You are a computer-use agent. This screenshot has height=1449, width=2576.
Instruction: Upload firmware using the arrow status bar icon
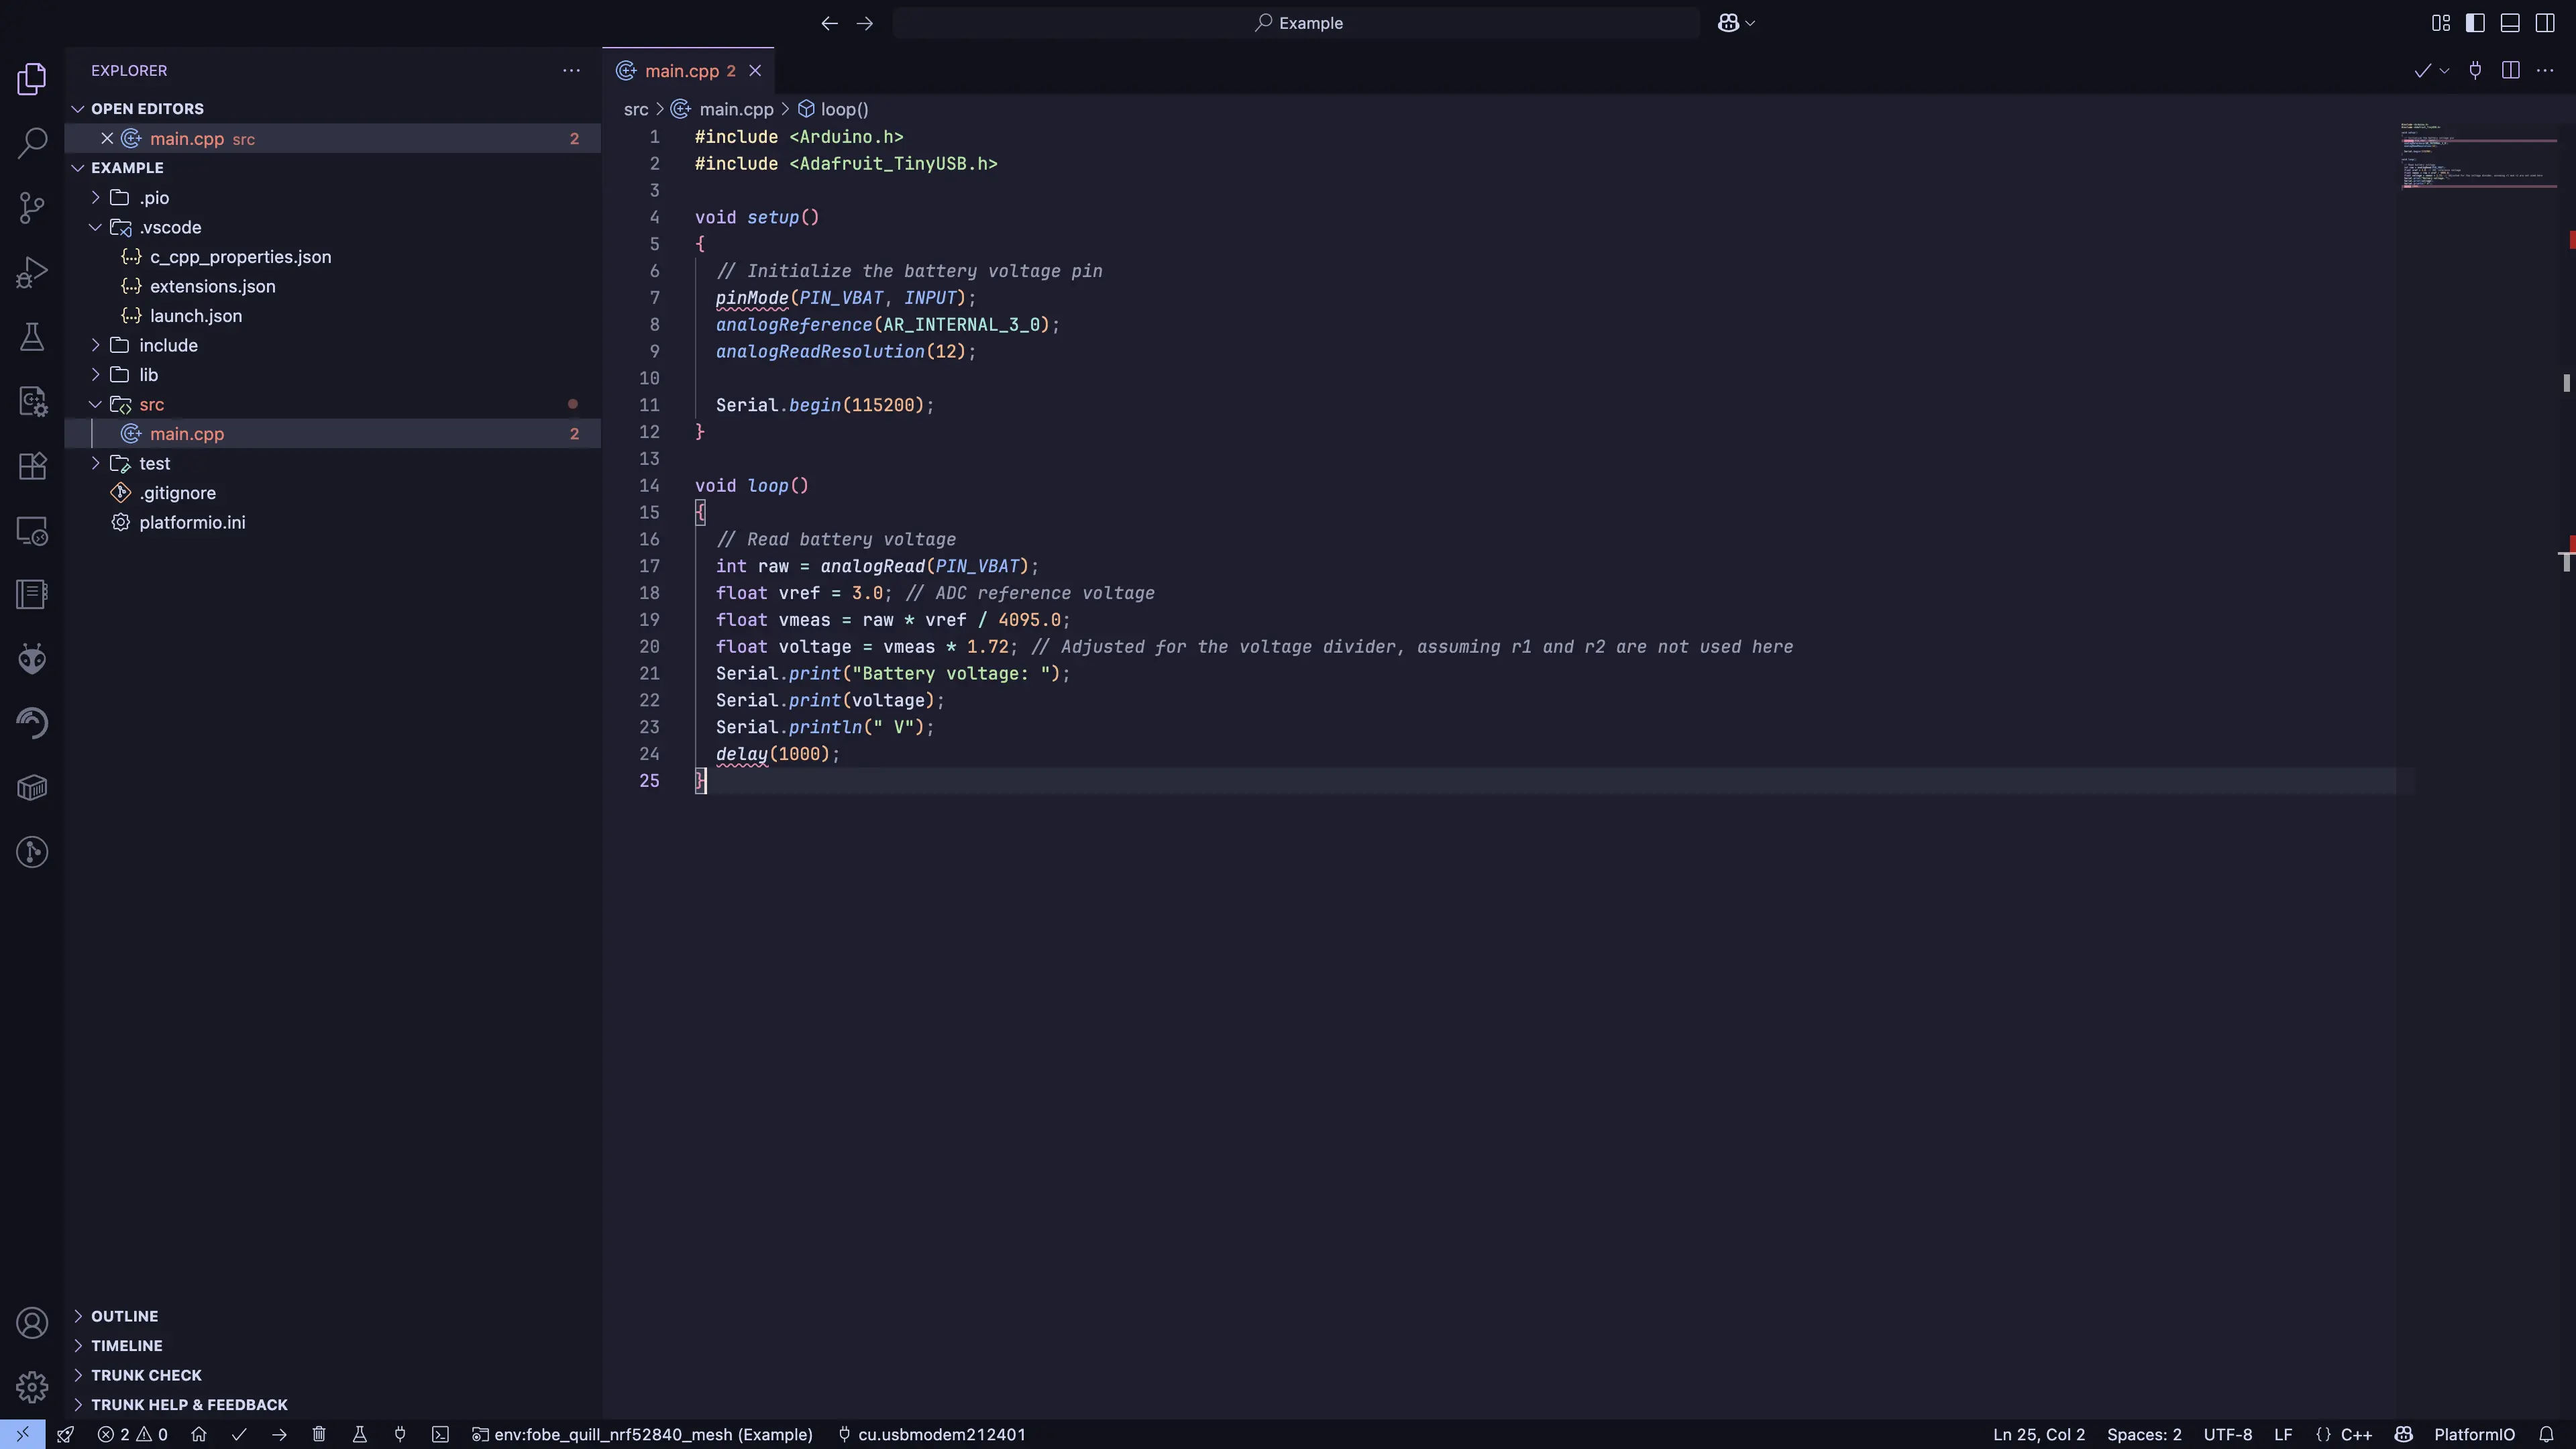(279, 1434)
